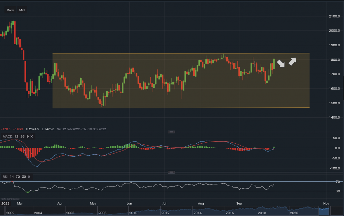Grab the resize handle above MACD panel
Screen dimensions: 344x216
tap(171, 132)
